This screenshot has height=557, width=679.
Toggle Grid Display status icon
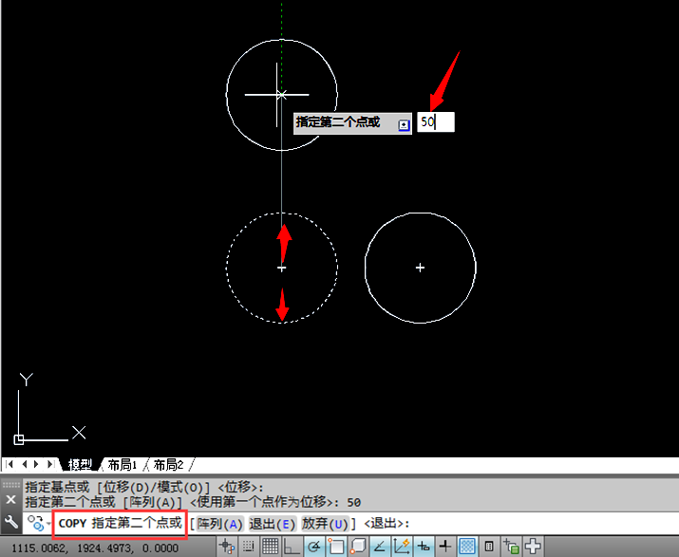point(271,547)
